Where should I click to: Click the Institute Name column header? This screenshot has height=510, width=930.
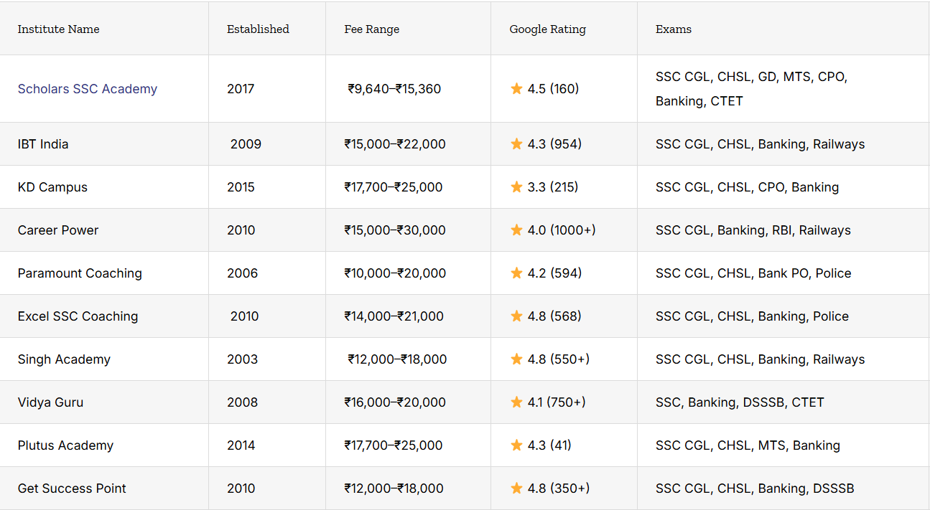pyautogui.click(x=58, y=29)
